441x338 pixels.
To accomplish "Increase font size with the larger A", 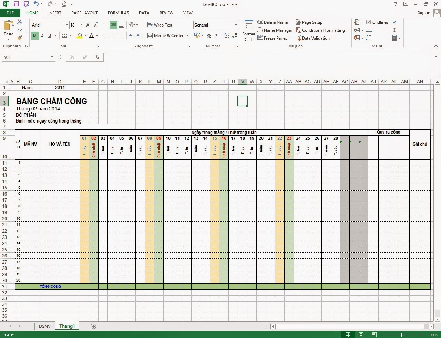I will point(88,25).
